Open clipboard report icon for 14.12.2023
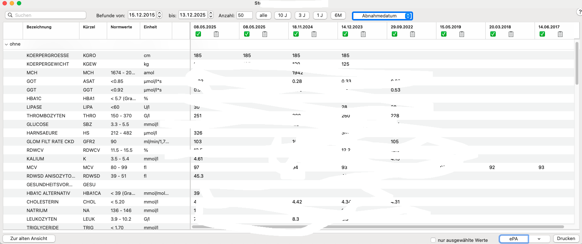The width and height of the screenshot is (582, 244). pos(363,34)
